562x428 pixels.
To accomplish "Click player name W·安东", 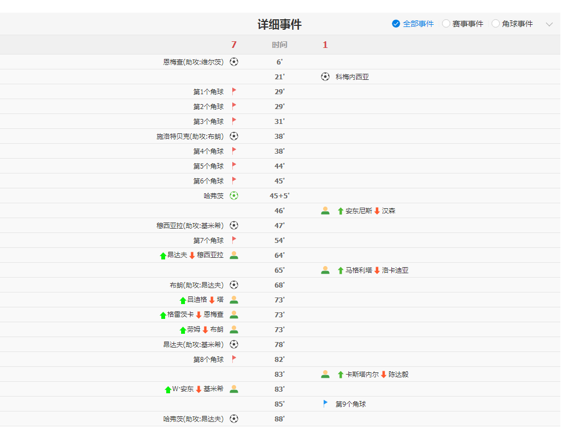I will click(183, 389).
